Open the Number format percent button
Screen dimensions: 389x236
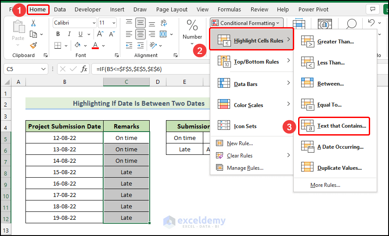click(x=192, y=32)
